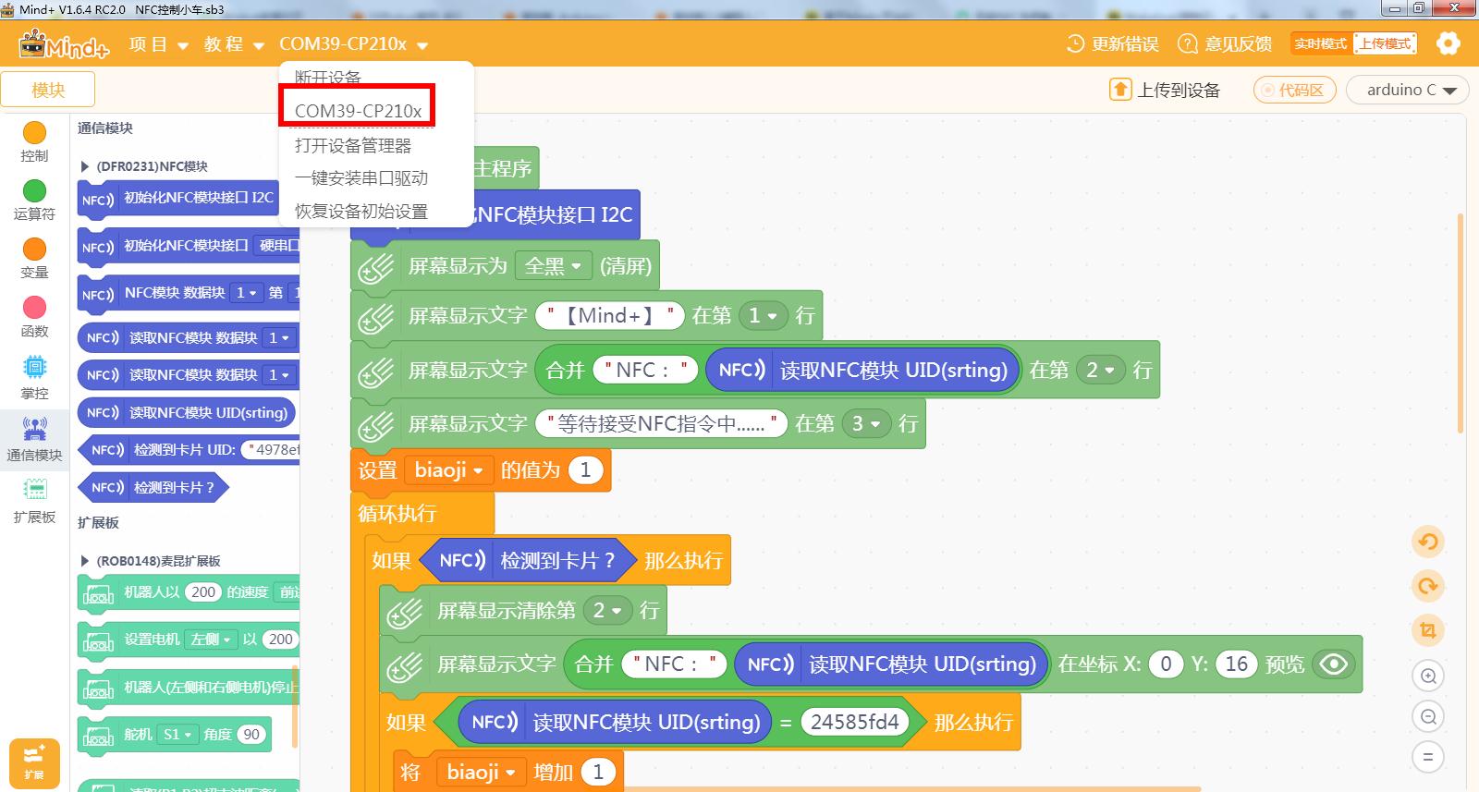Viewport: 1479px width, 792px height.
Task: Open the 项目 menu
Action: coord(158,44)
